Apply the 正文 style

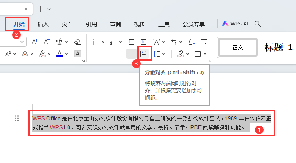(x=238, y=47)
